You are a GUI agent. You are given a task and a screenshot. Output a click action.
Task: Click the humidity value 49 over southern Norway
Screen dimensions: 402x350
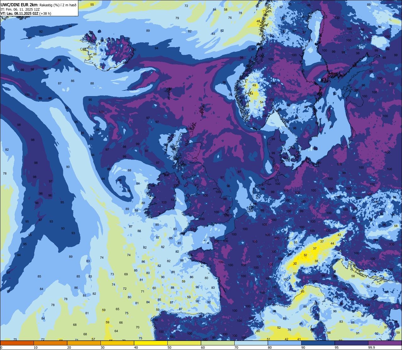click(254, 85)
